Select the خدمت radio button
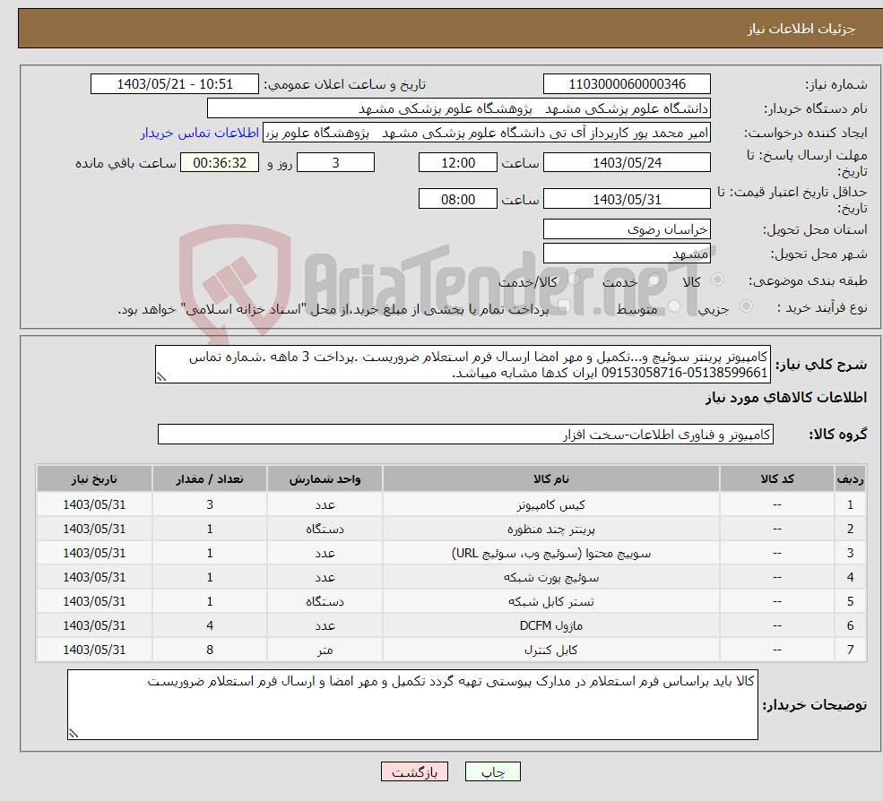 (654, 280)
